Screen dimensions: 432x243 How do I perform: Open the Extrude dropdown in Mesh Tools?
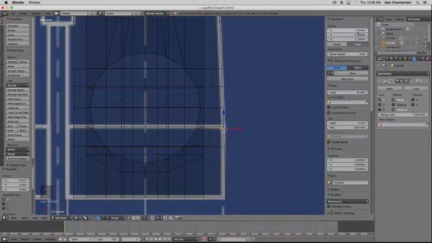[18, 86]
